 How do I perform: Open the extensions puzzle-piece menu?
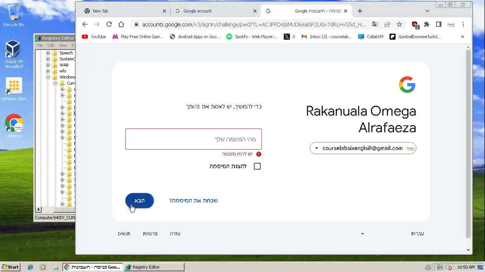pyautogui.click(x=427, y=24)
